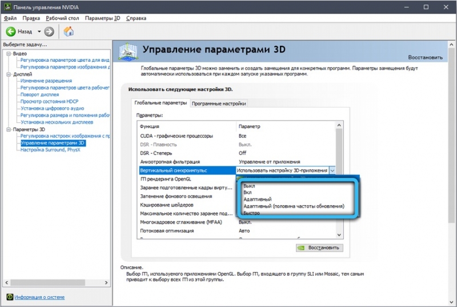Click settings list scroll down arrow
Image resolution: width=457 pixels, height=307 pixels.
point(339,235)
